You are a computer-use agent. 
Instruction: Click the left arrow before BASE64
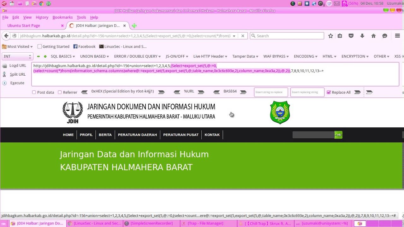point(217,92)
